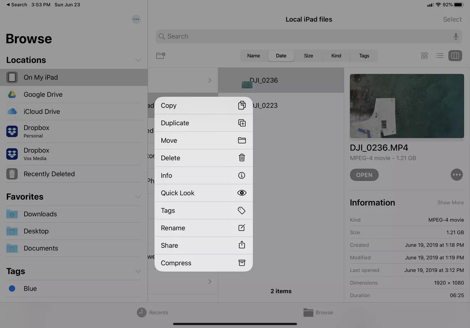Click the DJI_0236 video preview thumbnail
Image resolution: width=470 pixels, height=328 pixels.
tap(407, 106)
